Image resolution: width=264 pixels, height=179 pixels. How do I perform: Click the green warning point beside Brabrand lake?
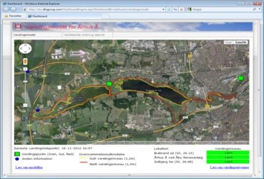(109, 84)
